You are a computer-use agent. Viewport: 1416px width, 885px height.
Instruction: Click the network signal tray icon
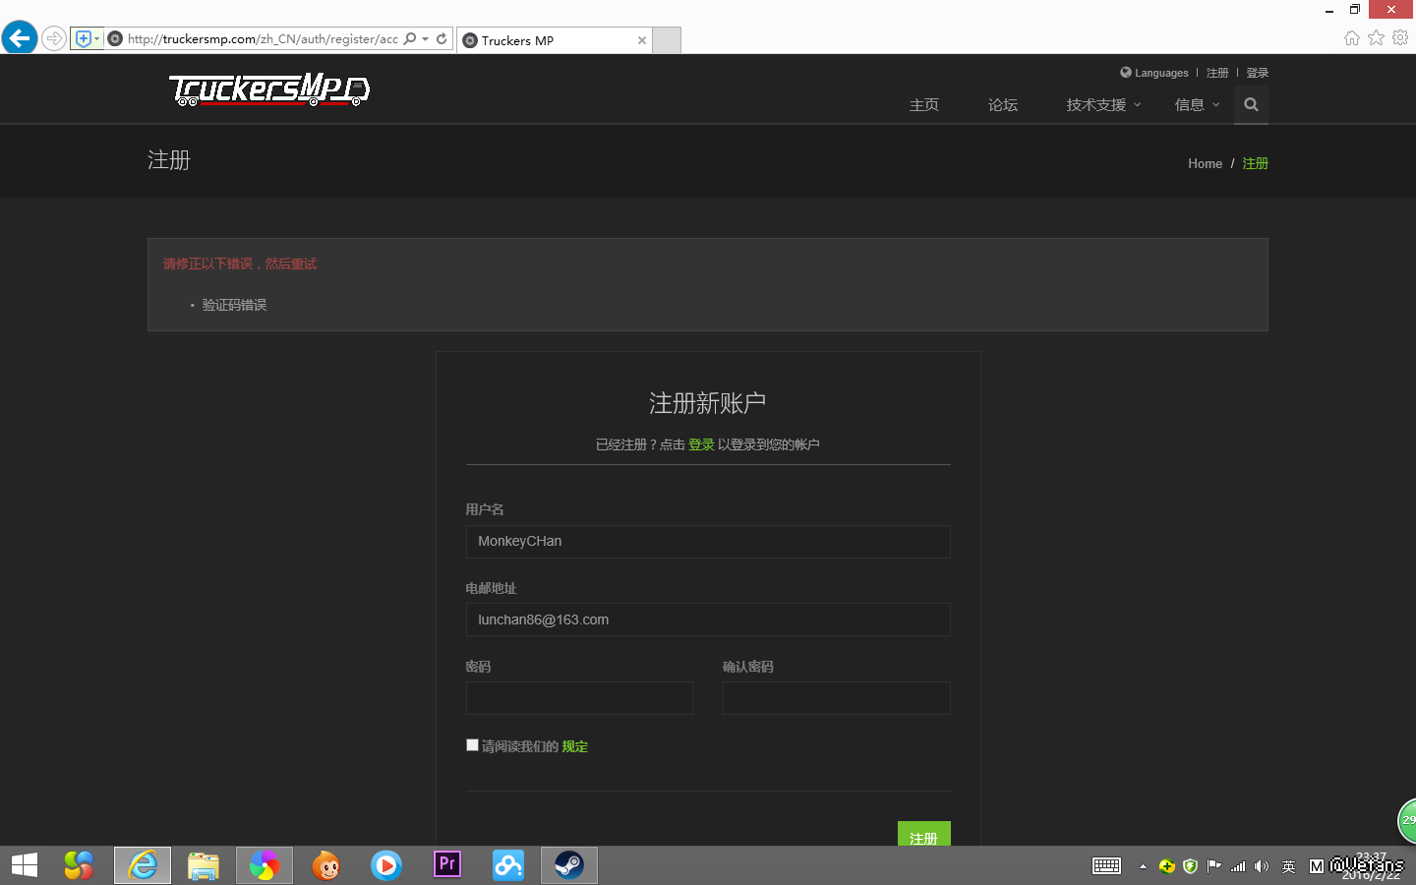point(1238,866)
